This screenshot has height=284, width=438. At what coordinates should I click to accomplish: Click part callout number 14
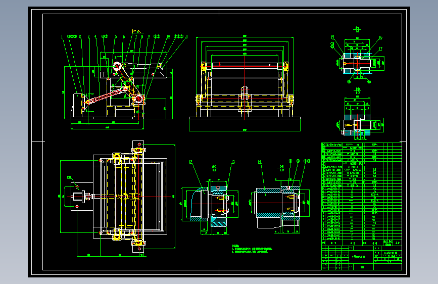[x=259, y=162]
